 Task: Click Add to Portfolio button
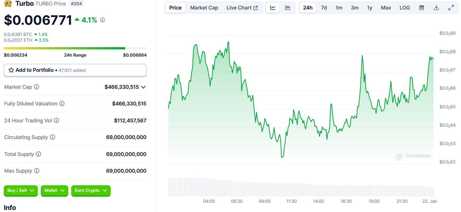click(x=75, y=70)
